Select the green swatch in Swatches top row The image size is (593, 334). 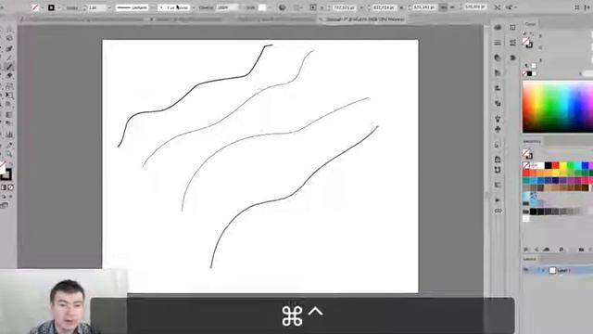coord(571,165)
